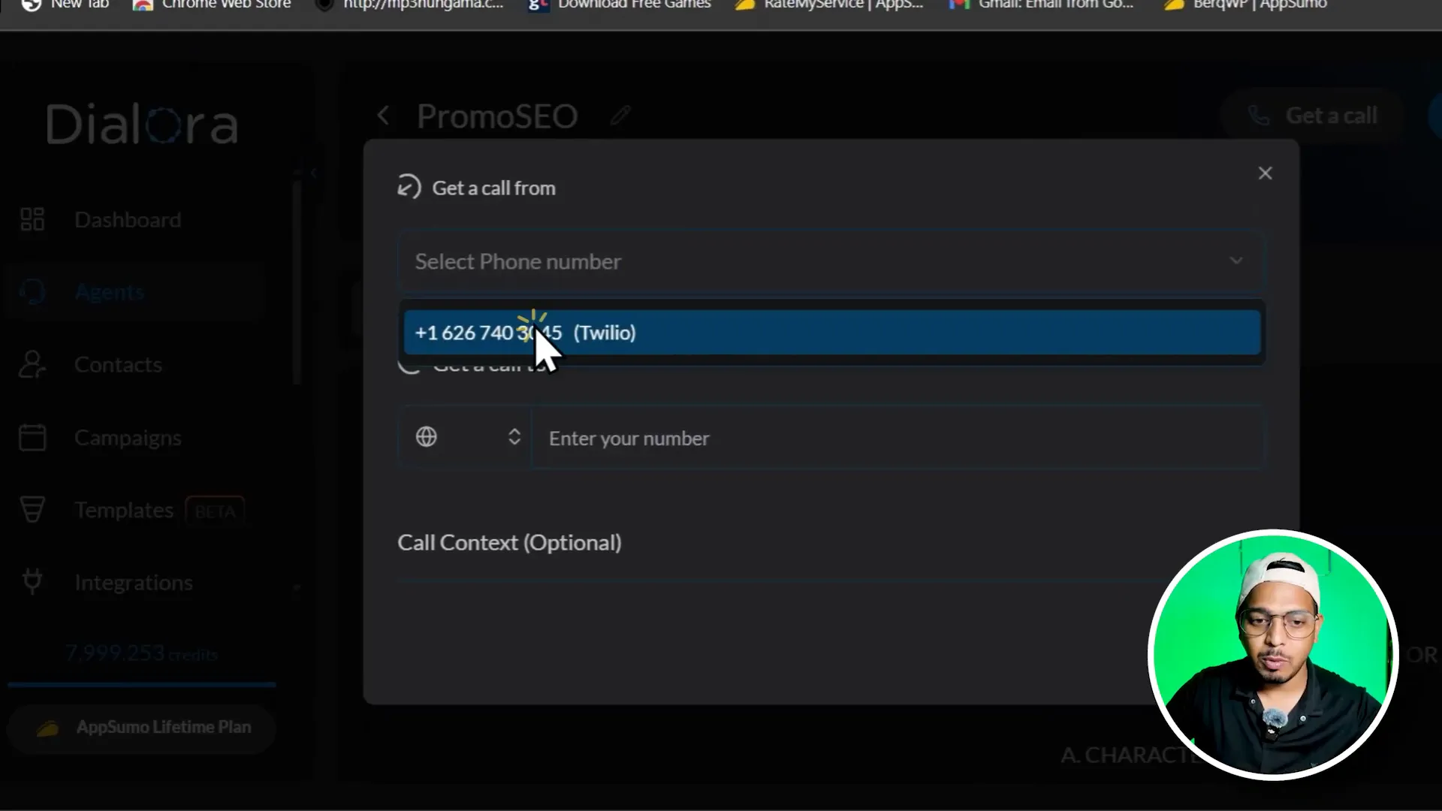
Task: Click the Campaigns calendar icon
Action: coord(32,438)
